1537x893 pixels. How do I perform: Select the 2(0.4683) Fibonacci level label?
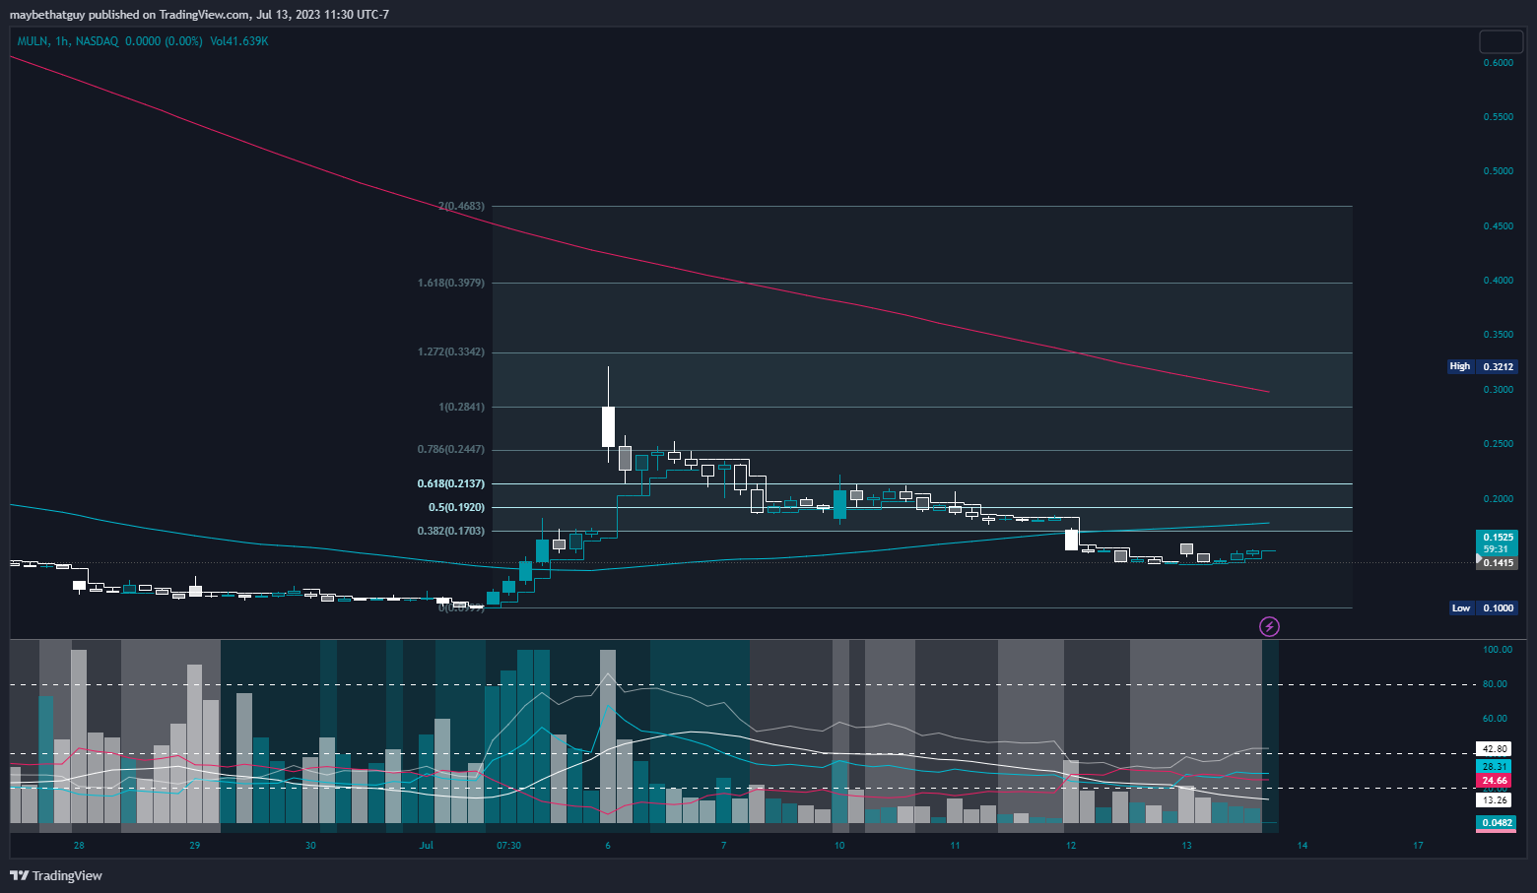(461, 206)
